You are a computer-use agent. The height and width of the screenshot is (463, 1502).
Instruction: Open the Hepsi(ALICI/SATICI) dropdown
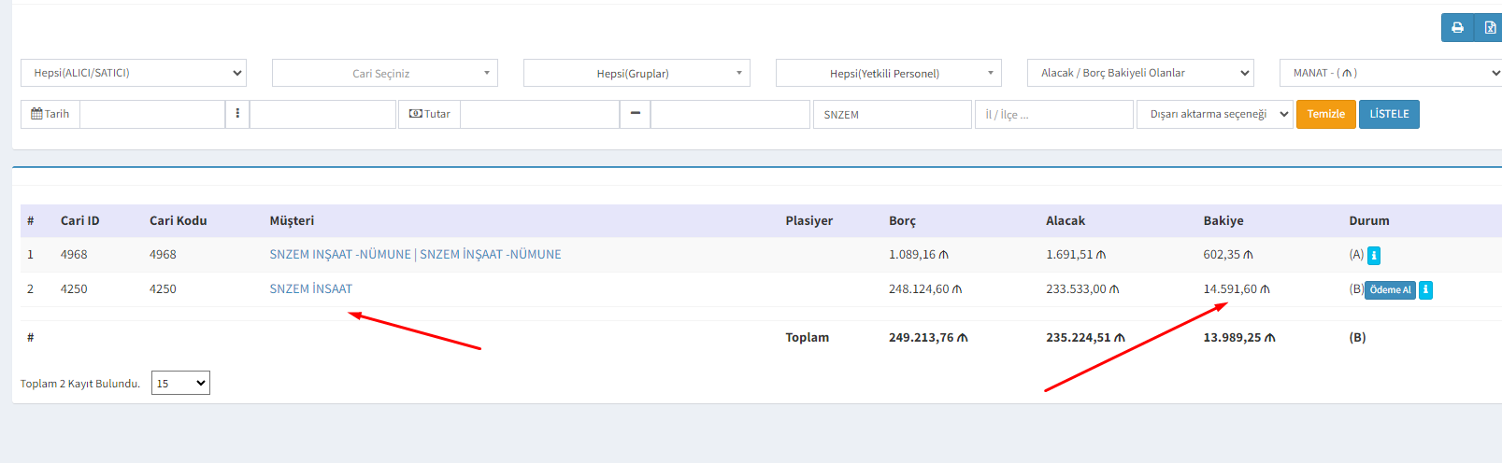tap(134, 73)
